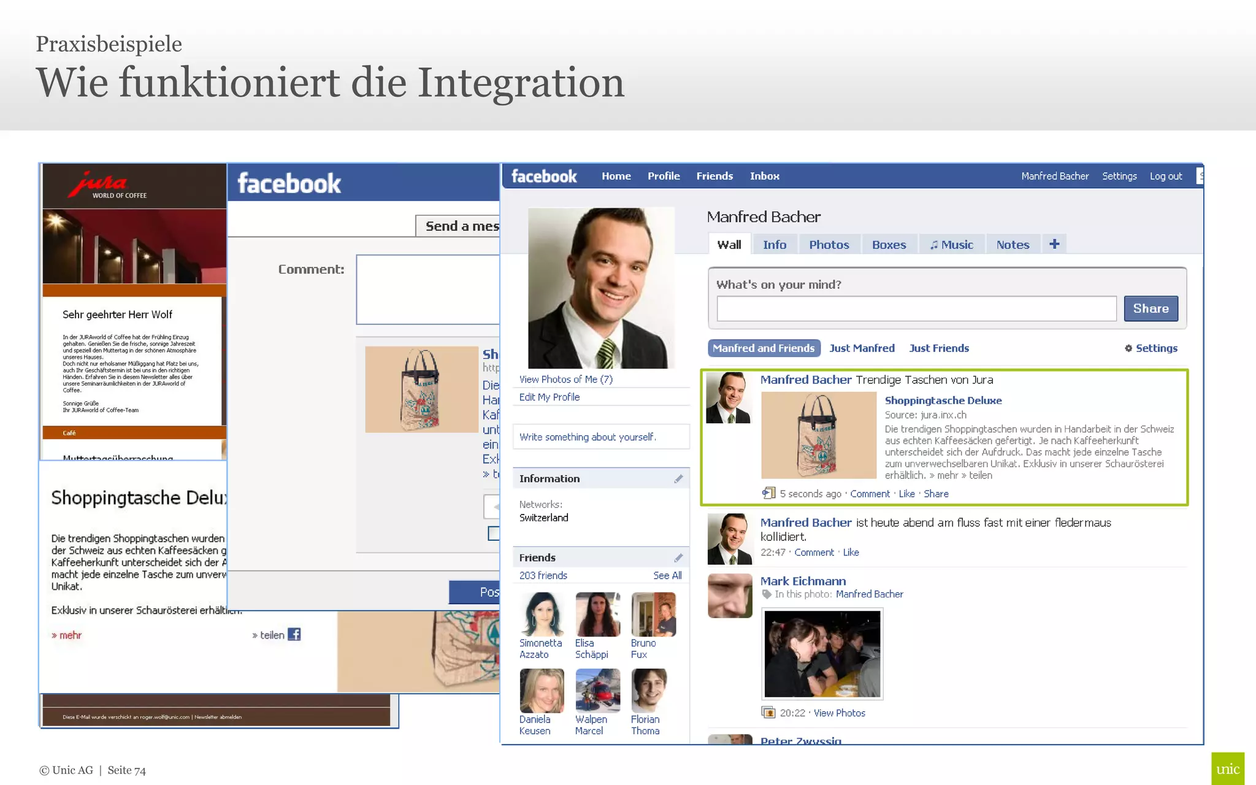The height and width of the screenshot is (785, 1256).
Task: Select the Manfred and Friends filter
Action: tap(764, 348)
